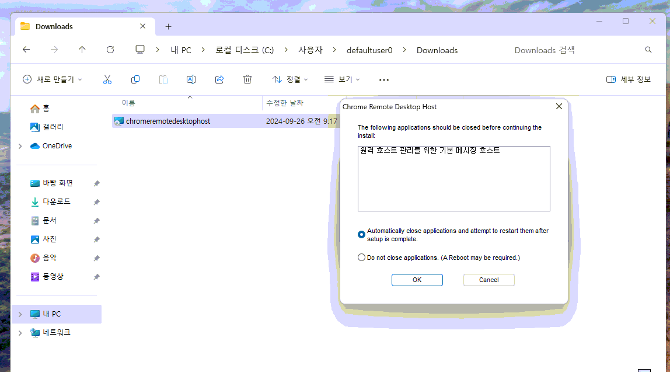The height and width of the screenshot is (372, 670).
Task: Click the forward navigation arrow
Action: tap(54, 50)
